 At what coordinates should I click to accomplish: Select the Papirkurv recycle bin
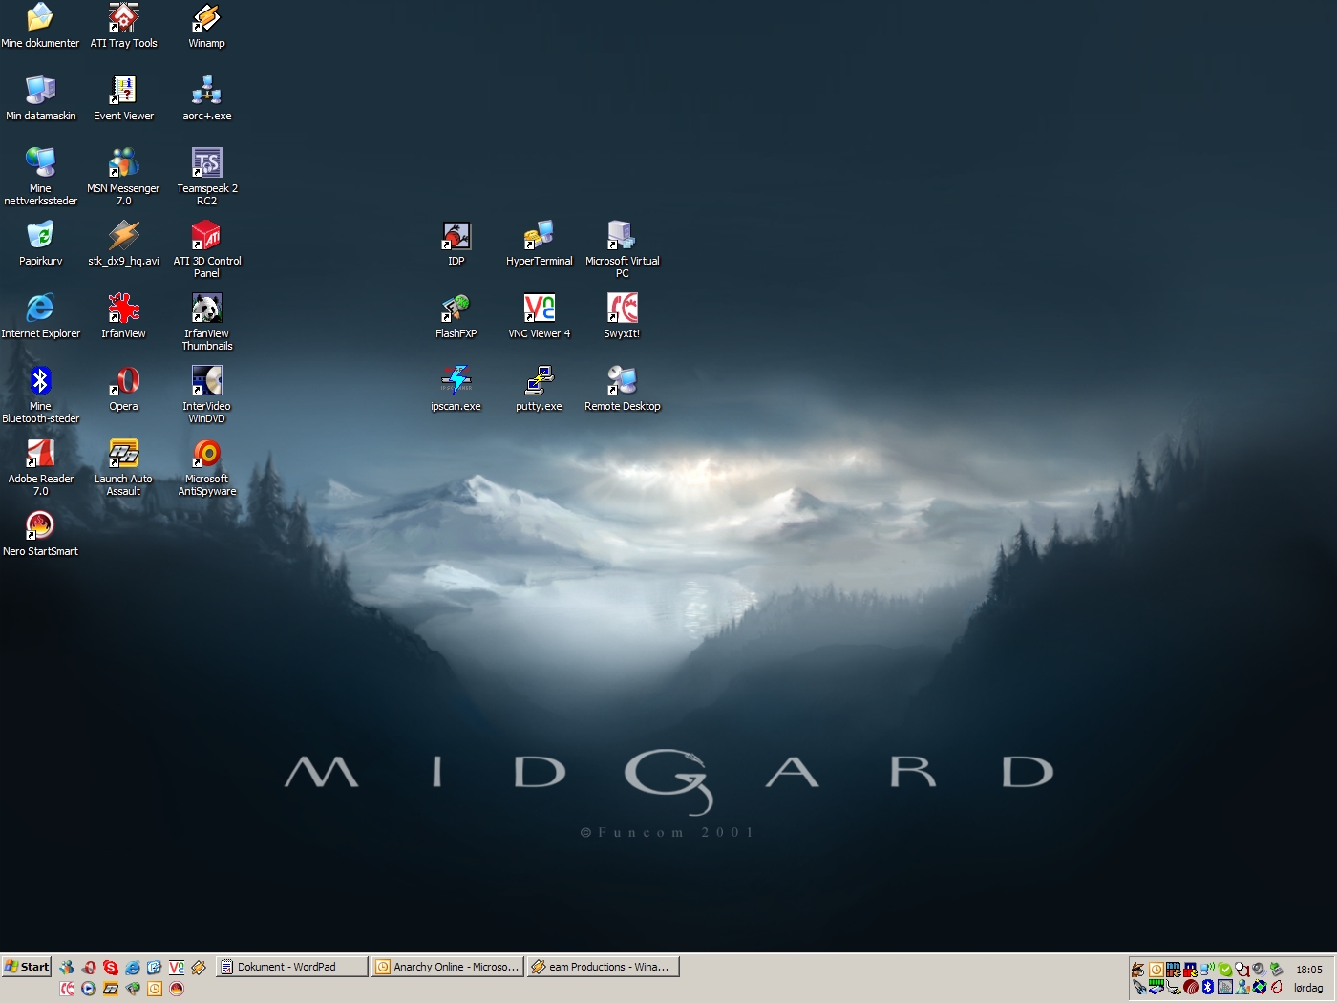pos(40,236)
